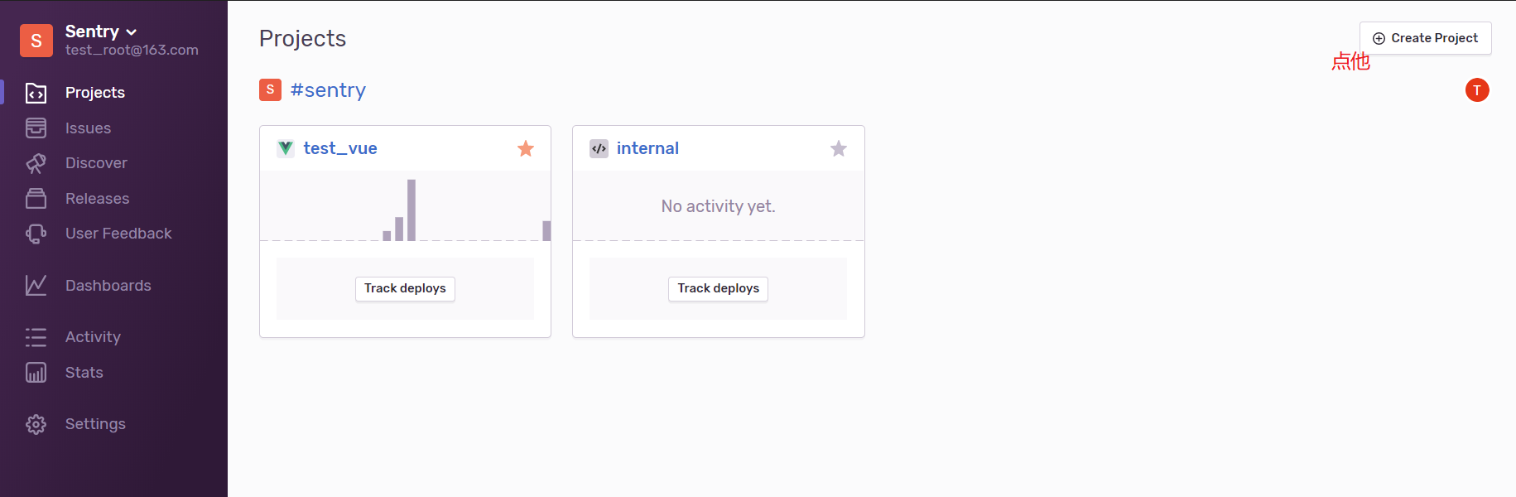The width and height of the screenshot is (1516, 497).
Task: Open the #sentry team link
Action: pyautogui.click(x=328, y=90)
